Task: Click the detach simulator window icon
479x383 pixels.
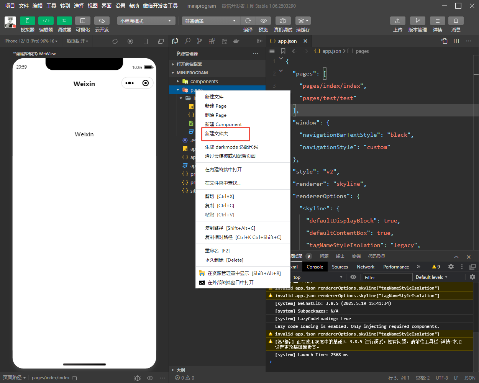Action: 161,41
